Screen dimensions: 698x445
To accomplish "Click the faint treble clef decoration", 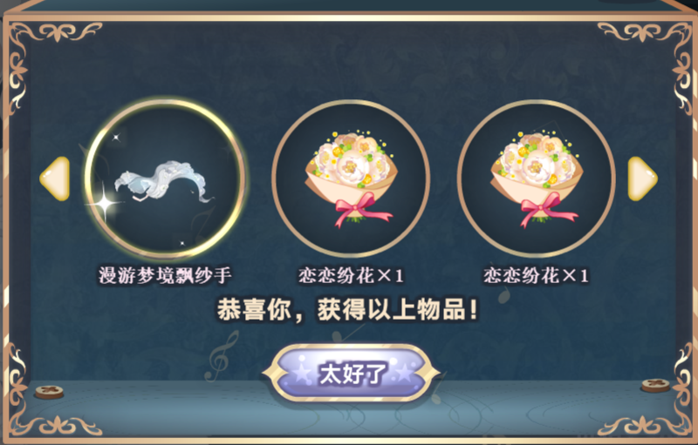I will [x=221, y=357].
